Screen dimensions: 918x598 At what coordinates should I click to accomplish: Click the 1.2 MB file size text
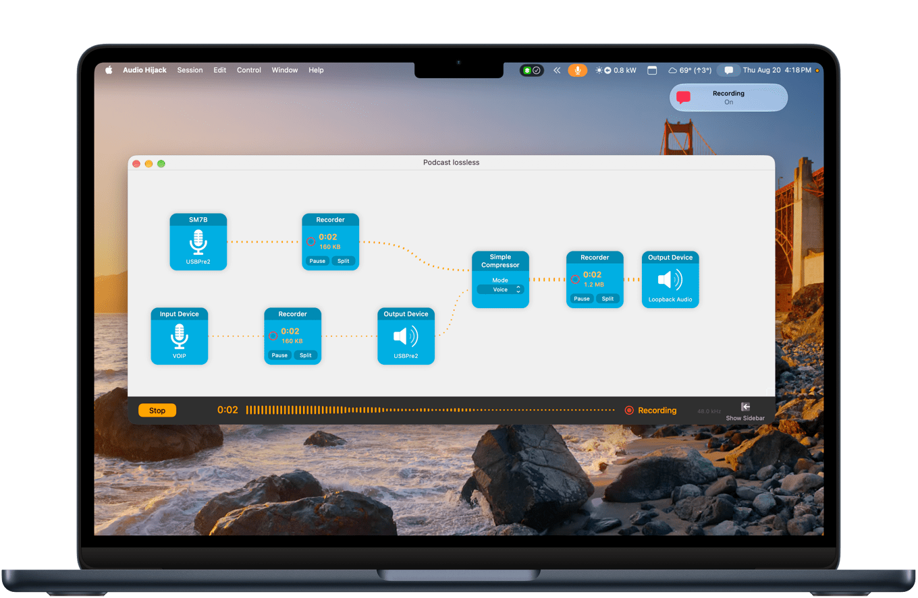pyautogui.click(x=593, y=285)
